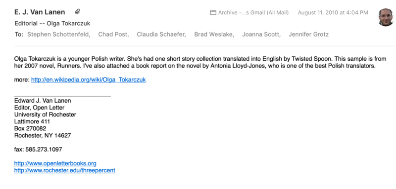
Task: Click the 'Editor, Open Letter' signature line
Action: click(40, 108)
